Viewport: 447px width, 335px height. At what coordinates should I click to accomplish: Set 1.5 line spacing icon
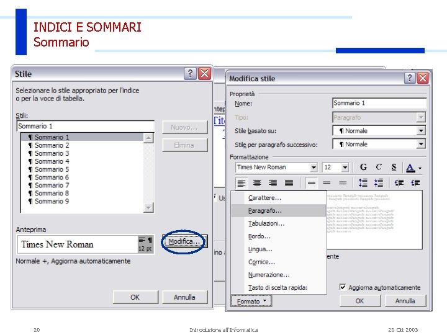[x=327, y=183]
